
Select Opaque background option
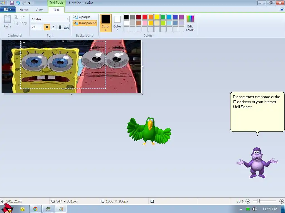82,17
